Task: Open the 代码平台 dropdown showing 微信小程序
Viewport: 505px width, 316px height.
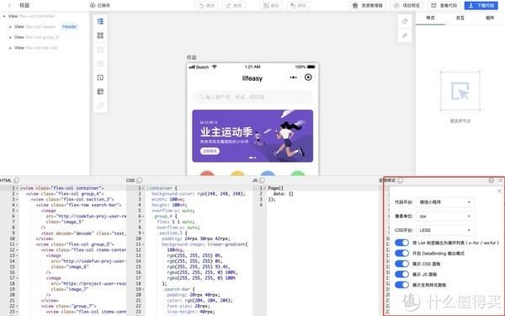Action: pyautogui.click(x=444, y=202)
